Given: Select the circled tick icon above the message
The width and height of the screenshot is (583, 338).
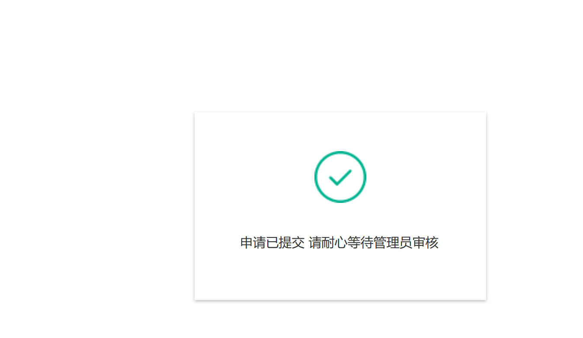Looking at the screenshot, I should tap(340, 177).
